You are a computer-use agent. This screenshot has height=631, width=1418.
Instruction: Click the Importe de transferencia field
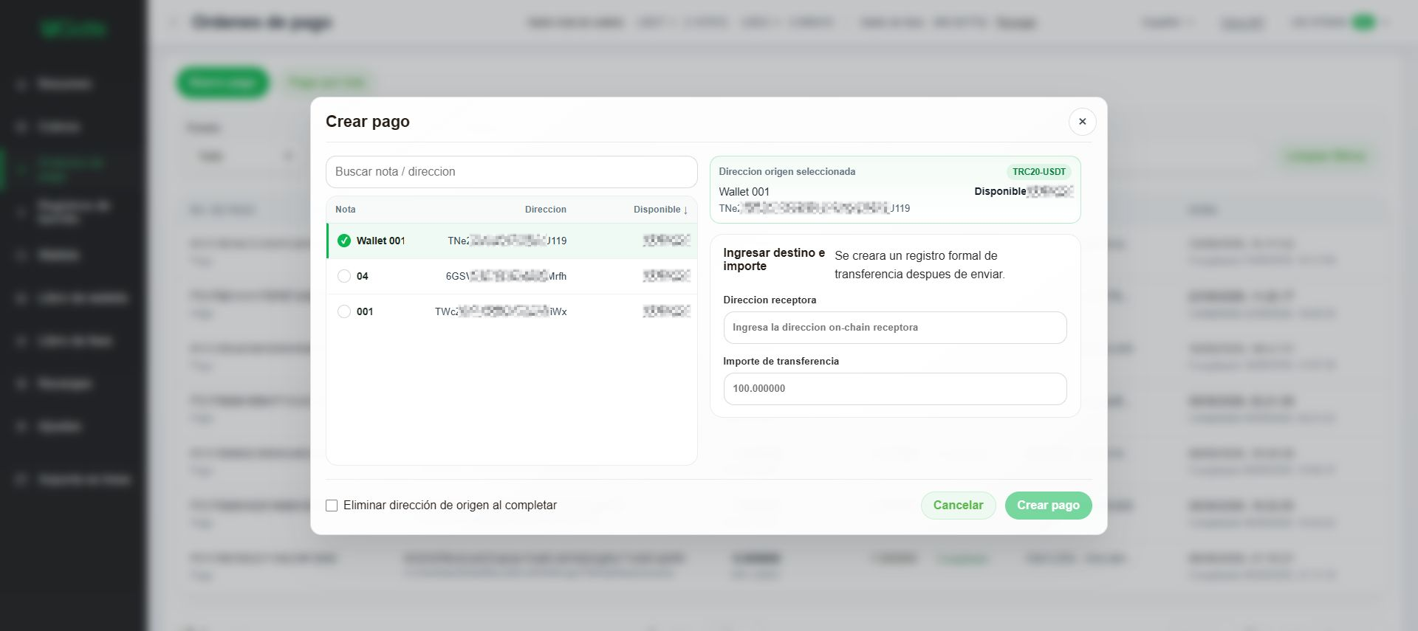click(895, 389)
